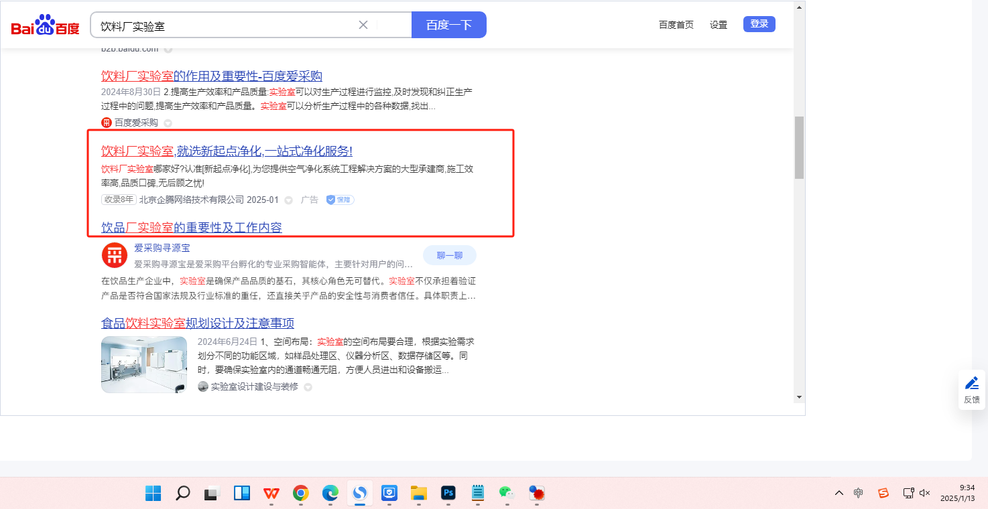Click the page's vertical scrollbar thumb

799,147
